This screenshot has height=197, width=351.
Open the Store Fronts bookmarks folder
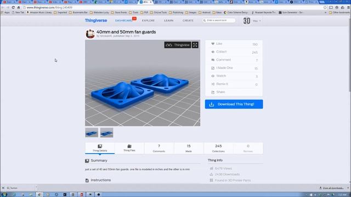pos(119,13)
